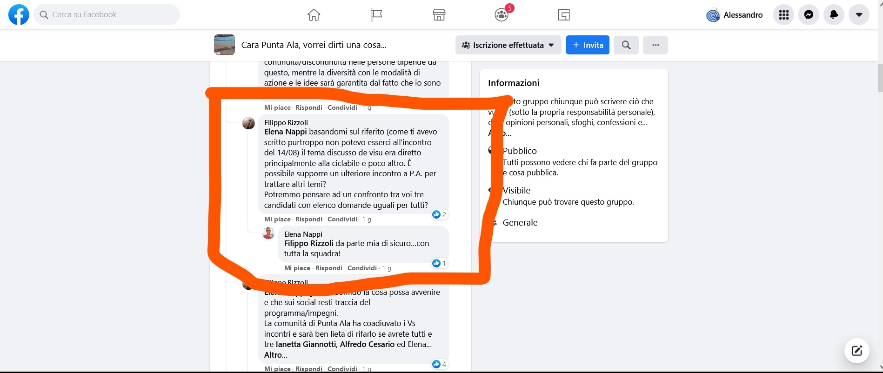
Task: Click the search icon in group header
Action: [626, 45]
